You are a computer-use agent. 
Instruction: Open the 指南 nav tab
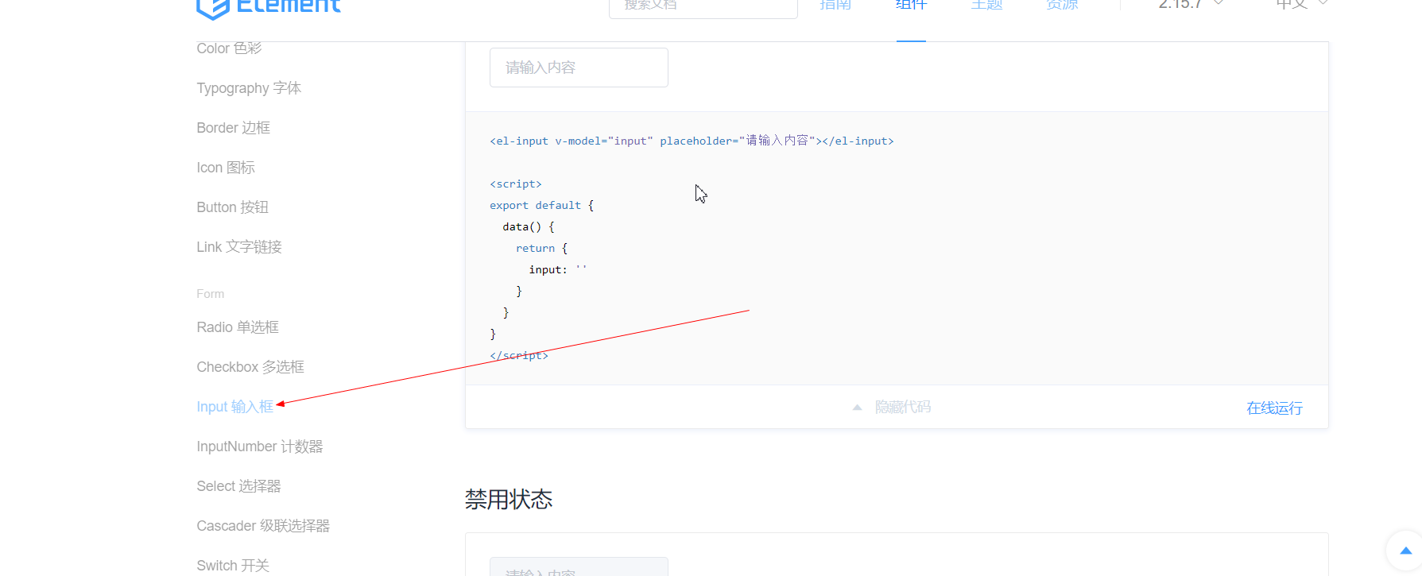pyautogui.click(x=835, y=6)
